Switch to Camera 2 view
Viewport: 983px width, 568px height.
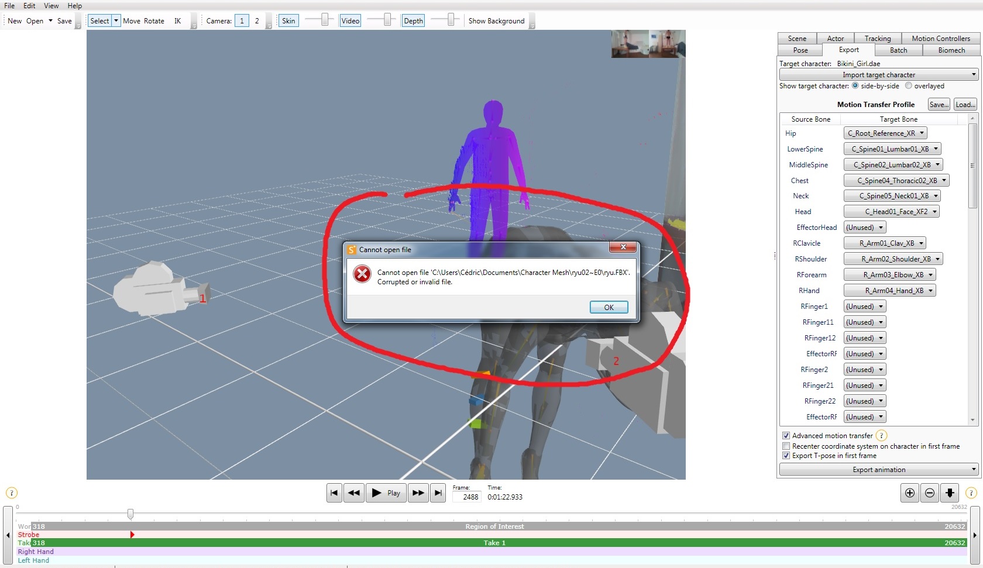(x=257, y=21)
